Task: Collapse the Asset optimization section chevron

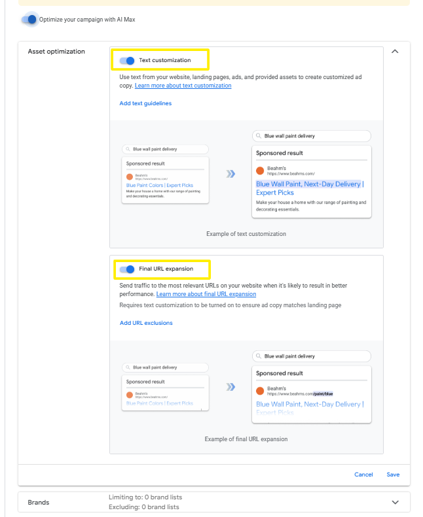Action: tap(395, 52)
